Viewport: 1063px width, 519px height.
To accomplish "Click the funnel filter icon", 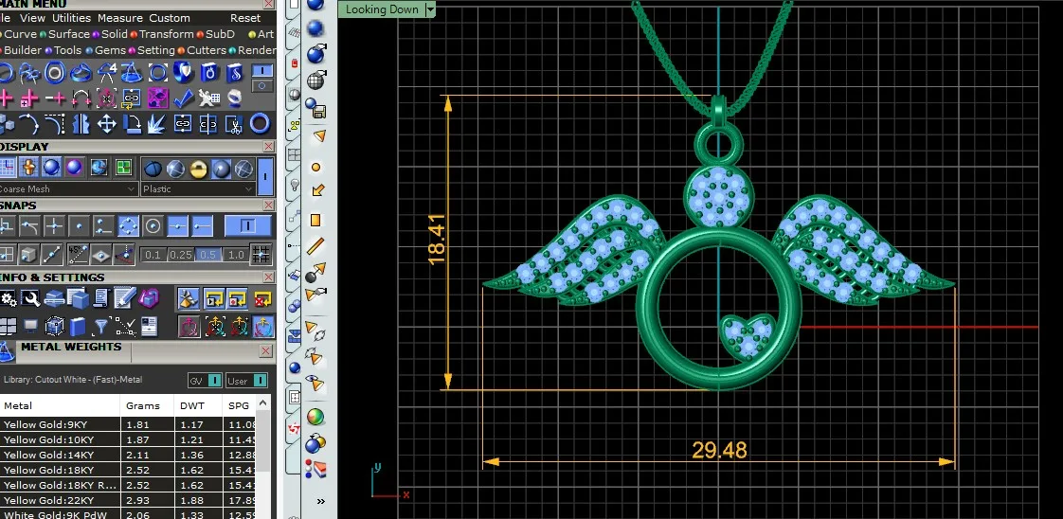I will tap(101, 326).
